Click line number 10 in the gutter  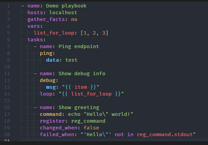click(x=7, y=67)
